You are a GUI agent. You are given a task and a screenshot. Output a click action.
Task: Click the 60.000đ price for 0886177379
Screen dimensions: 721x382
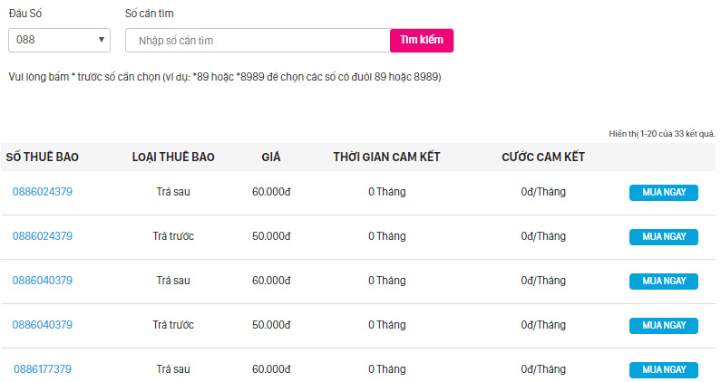click(271, 369)
